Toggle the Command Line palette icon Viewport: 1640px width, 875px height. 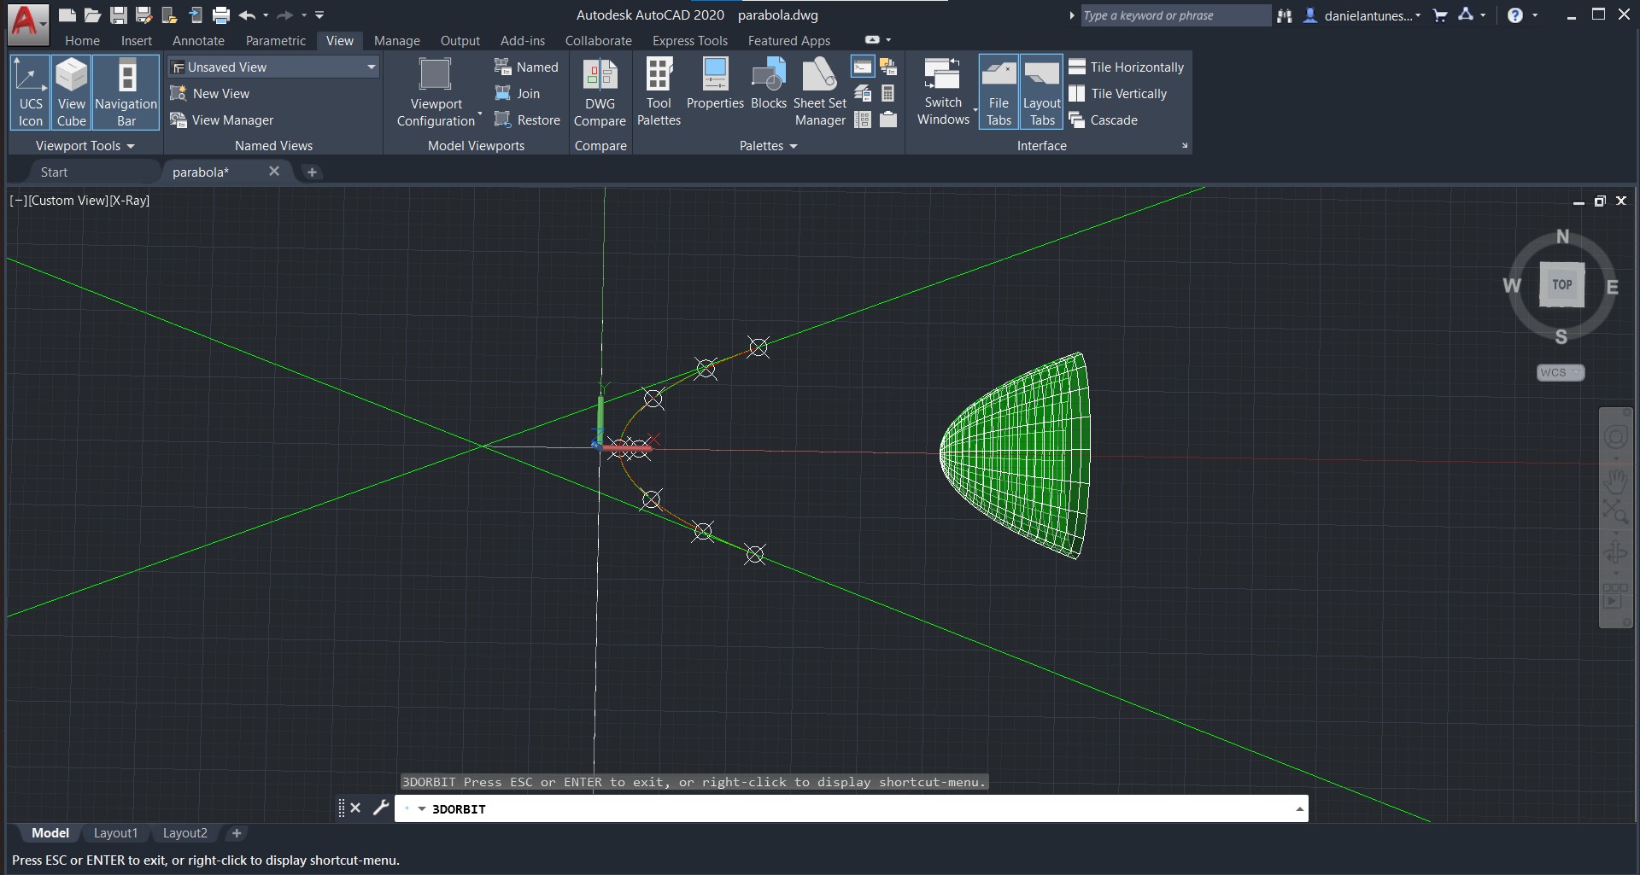863,67
